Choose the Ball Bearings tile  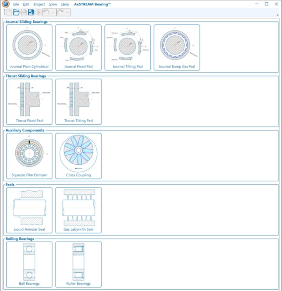[x=29, y=265]
